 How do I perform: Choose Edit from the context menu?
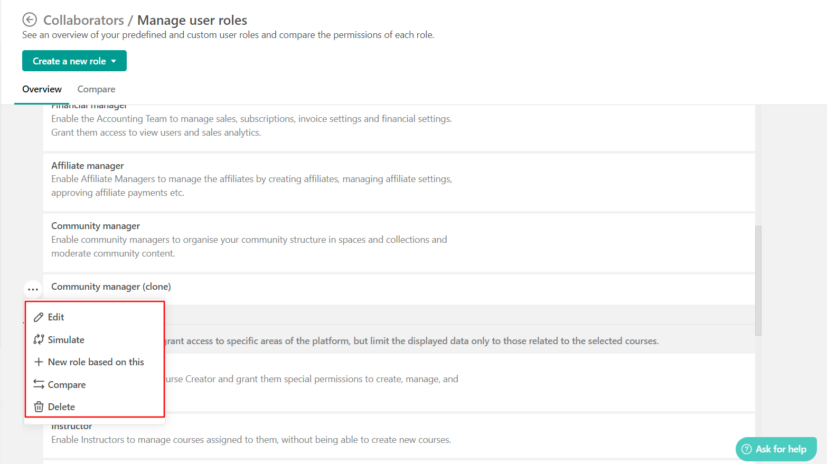(x=55, y=317)
